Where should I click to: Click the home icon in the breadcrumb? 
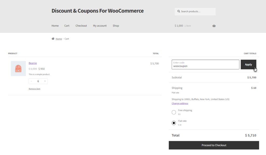click(53, 39)
